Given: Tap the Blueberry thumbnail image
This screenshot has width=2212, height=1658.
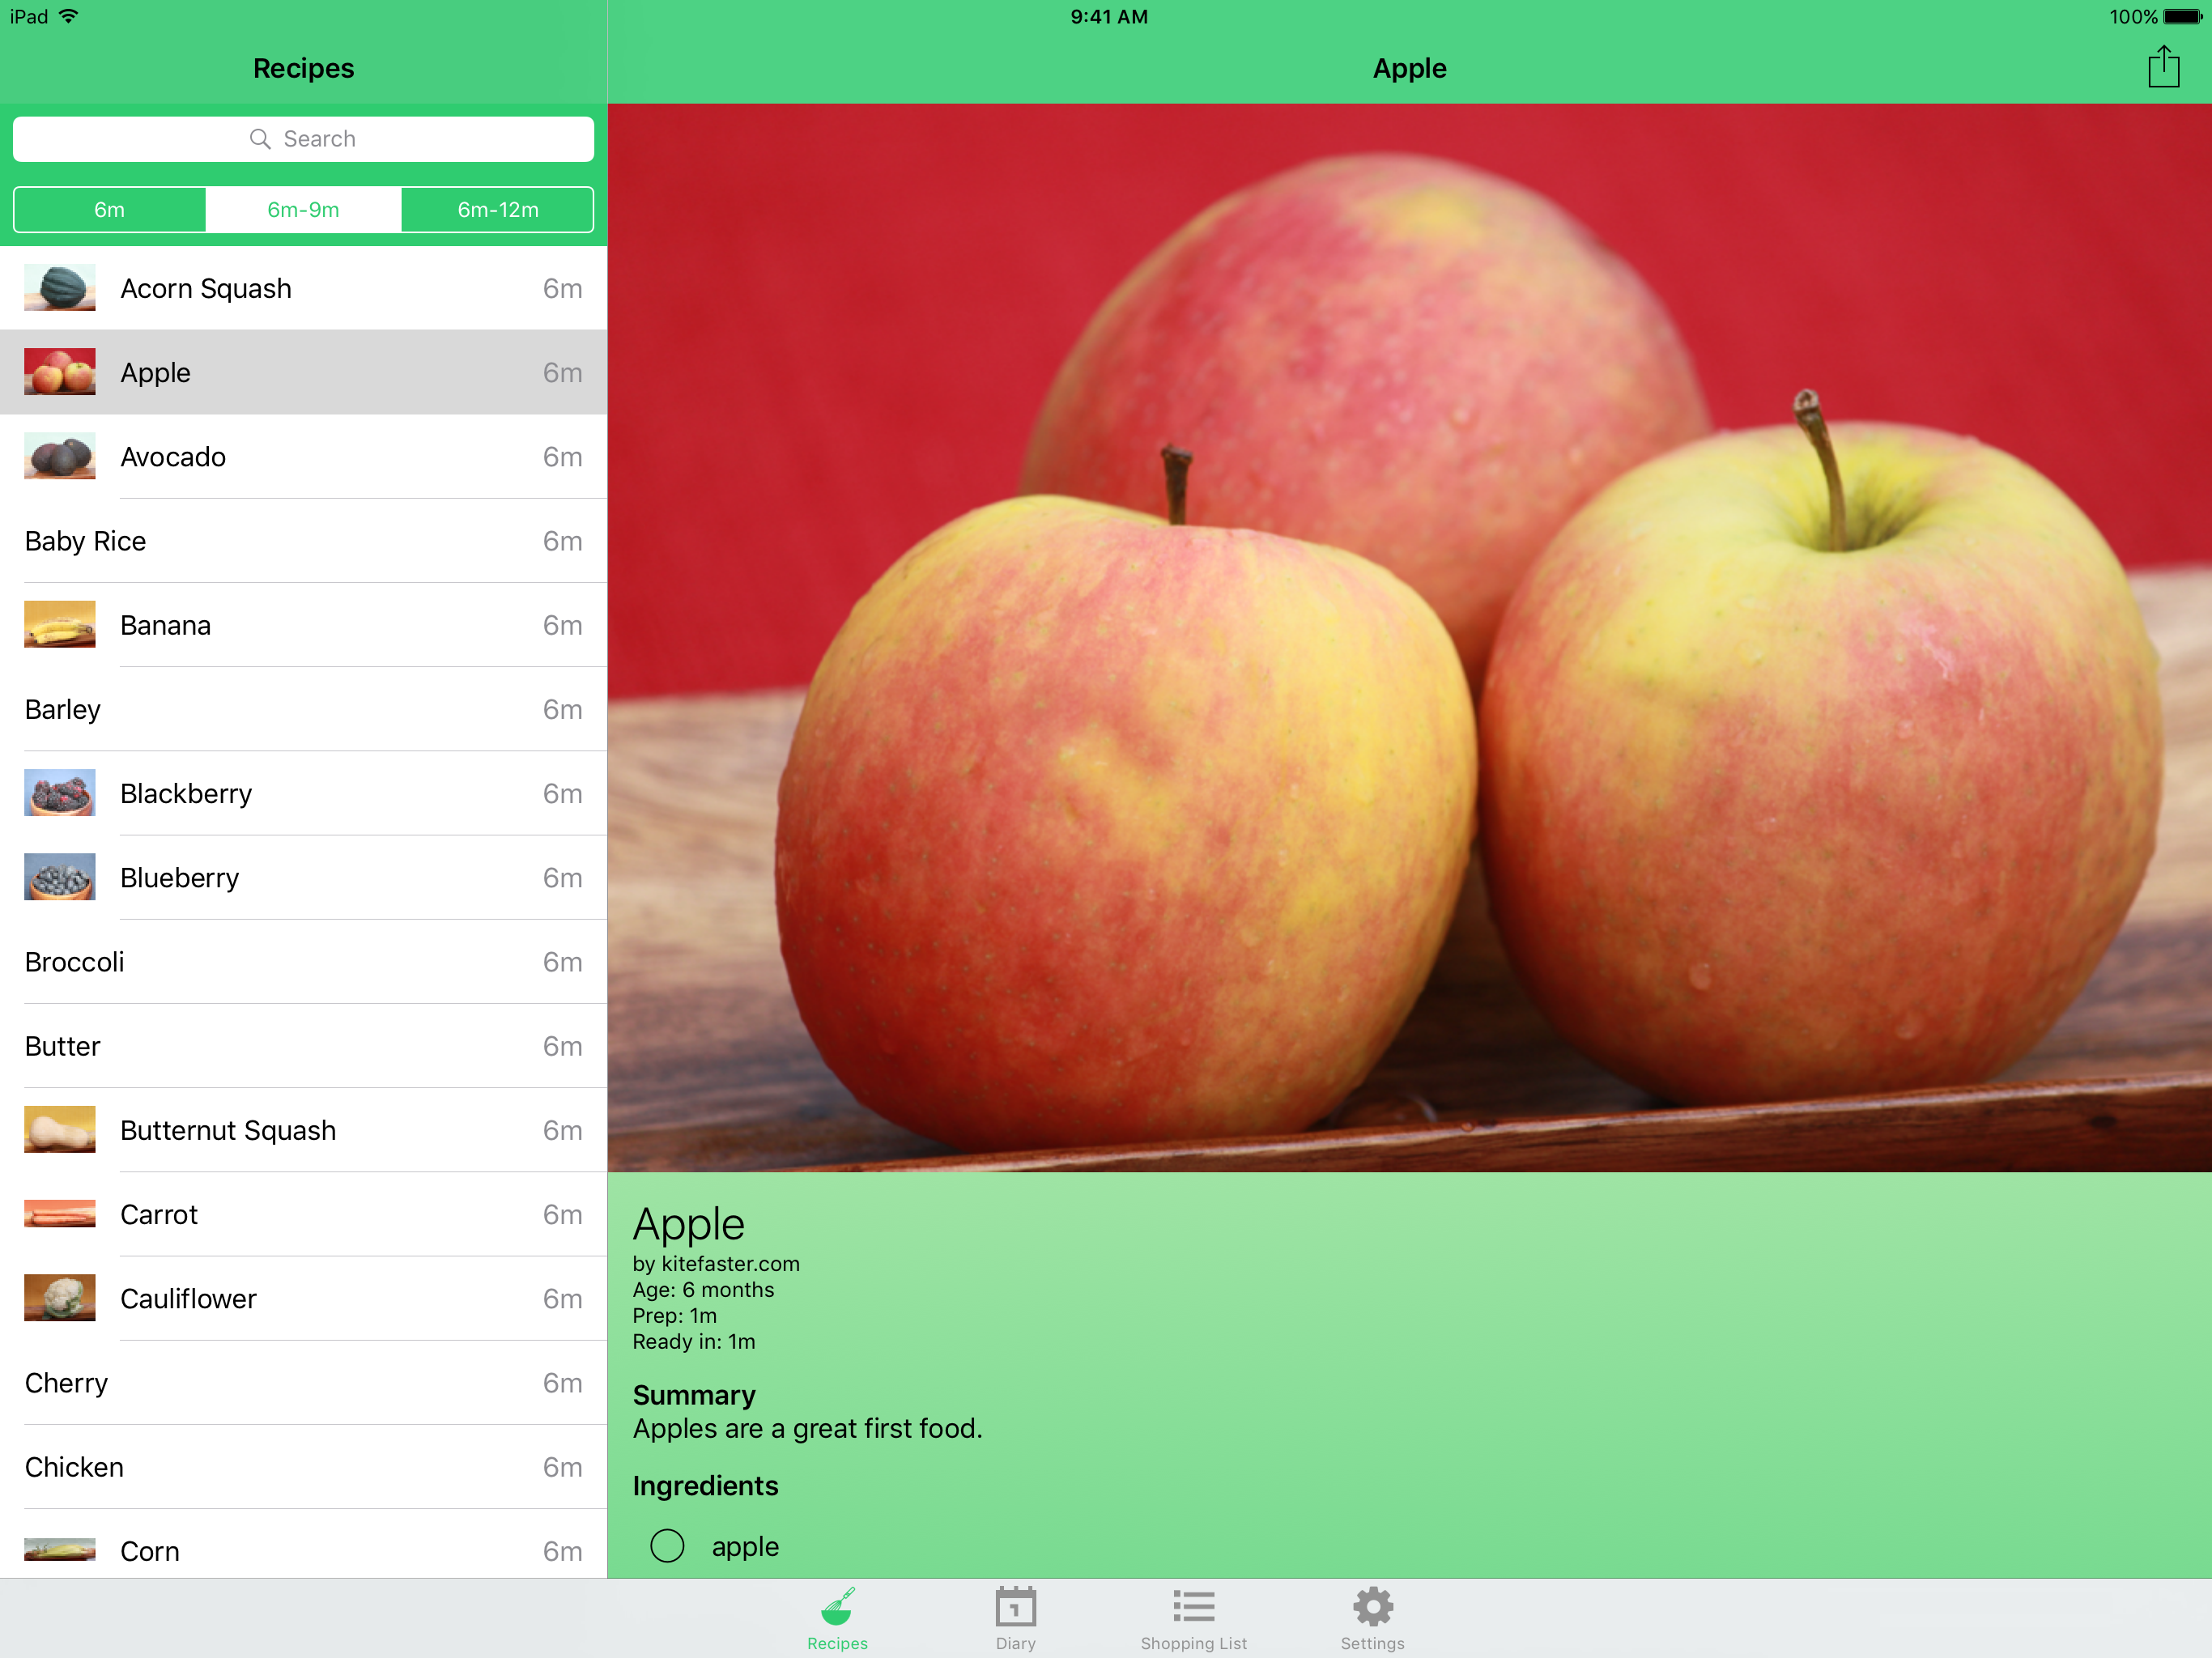Looking at the screenshot, I should click(x=60, y=877).
